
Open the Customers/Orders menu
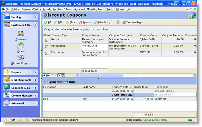click(x=31, y=9)
